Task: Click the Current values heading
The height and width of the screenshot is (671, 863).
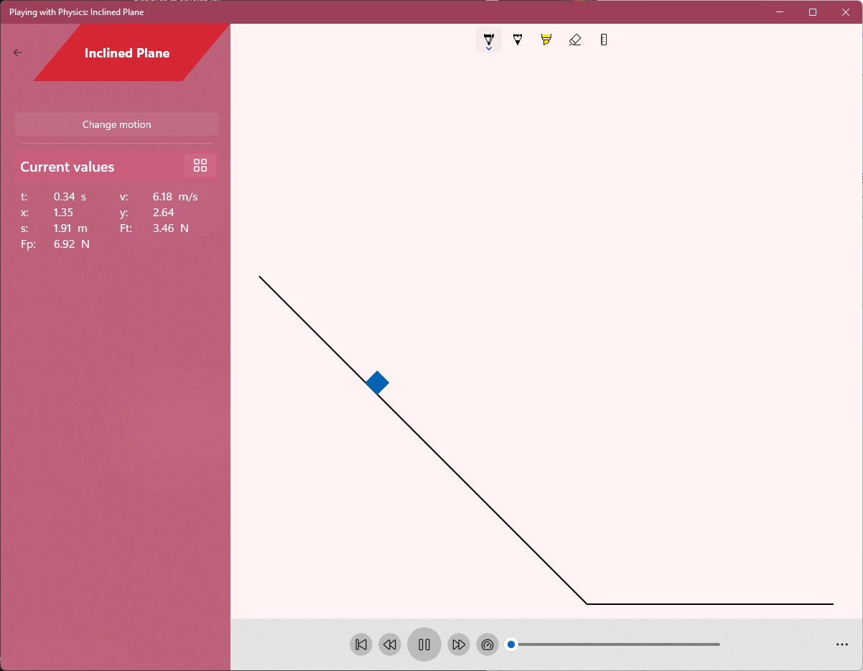Action: [x=67, y=167]
